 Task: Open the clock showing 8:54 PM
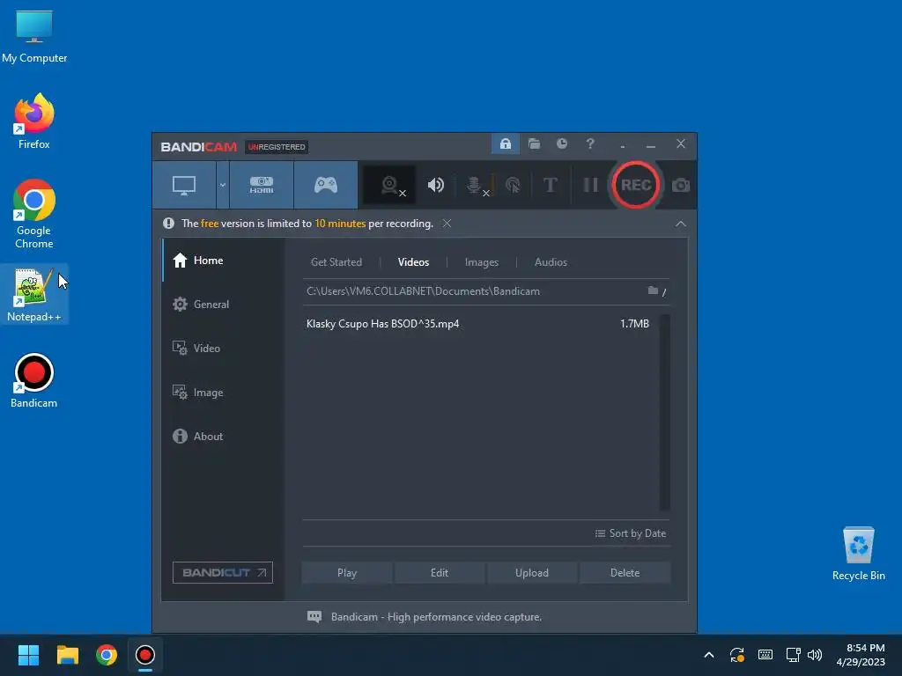(861, 655)
